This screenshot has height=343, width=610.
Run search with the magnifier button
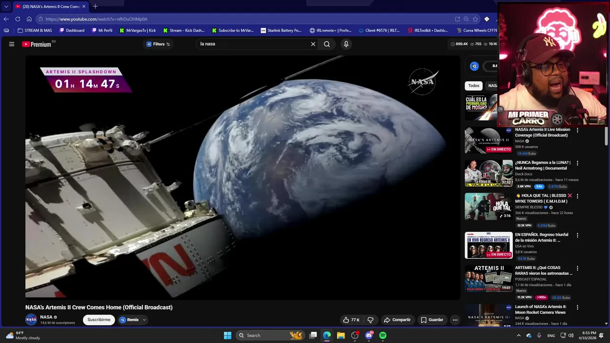point(327,44)
